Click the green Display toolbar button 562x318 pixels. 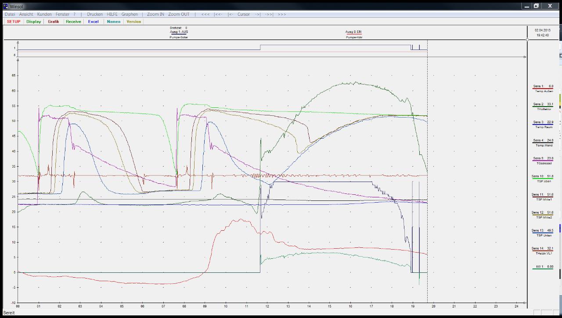(x=34, y=21)
